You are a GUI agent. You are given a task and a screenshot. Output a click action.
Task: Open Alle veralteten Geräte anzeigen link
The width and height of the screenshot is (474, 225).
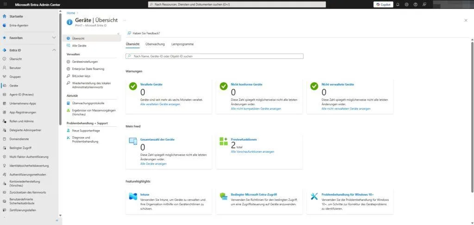160,104
